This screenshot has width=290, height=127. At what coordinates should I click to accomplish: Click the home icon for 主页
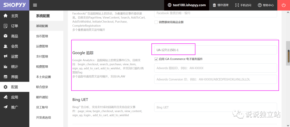point(6,16)
